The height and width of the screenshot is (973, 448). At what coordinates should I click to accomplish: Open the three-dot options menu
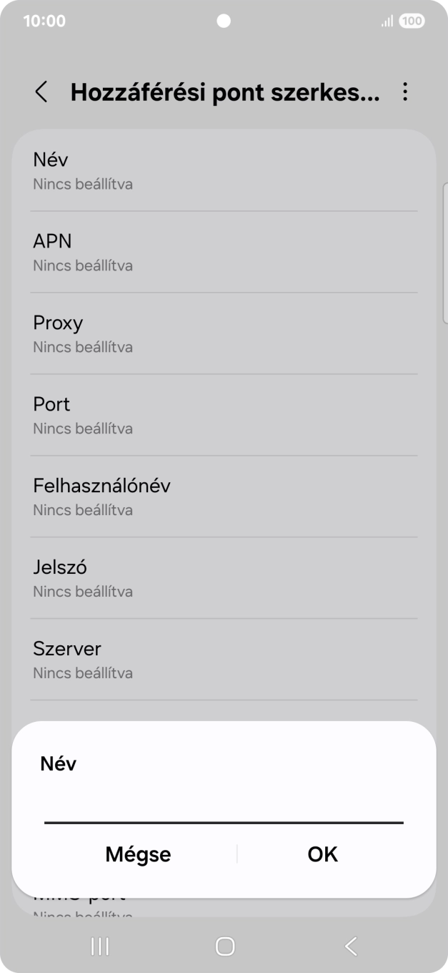pos(405,92)
